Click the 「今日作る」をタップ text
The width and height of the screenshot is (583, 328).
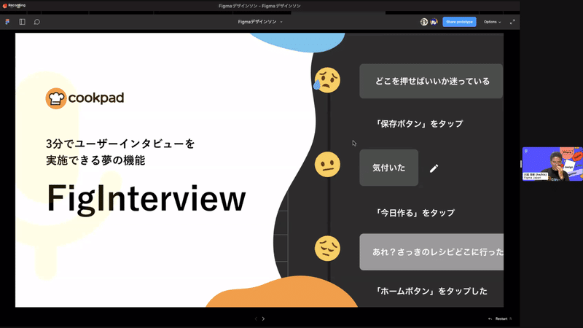pos(414,213)
